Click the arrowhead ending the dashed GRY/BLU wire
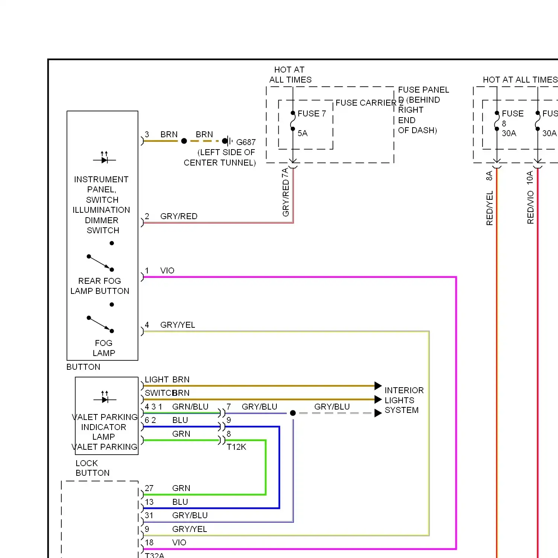The image size is (558, 558). (378, 413)
